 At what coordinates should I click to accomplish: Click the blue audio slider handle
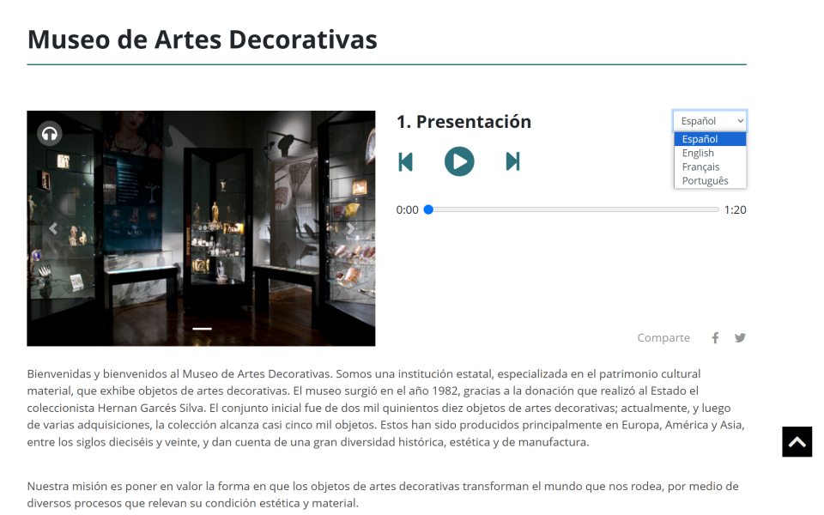pos(428,209)
